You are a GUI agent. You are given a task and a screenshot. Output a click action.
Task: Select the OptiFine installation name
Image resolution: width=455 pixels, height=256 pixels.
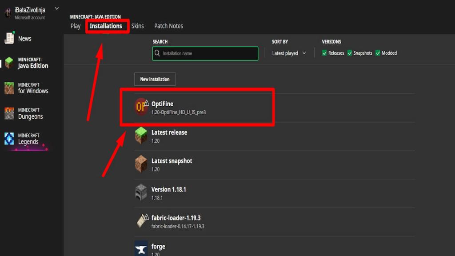pyautogui.click(x=162, y=104)
